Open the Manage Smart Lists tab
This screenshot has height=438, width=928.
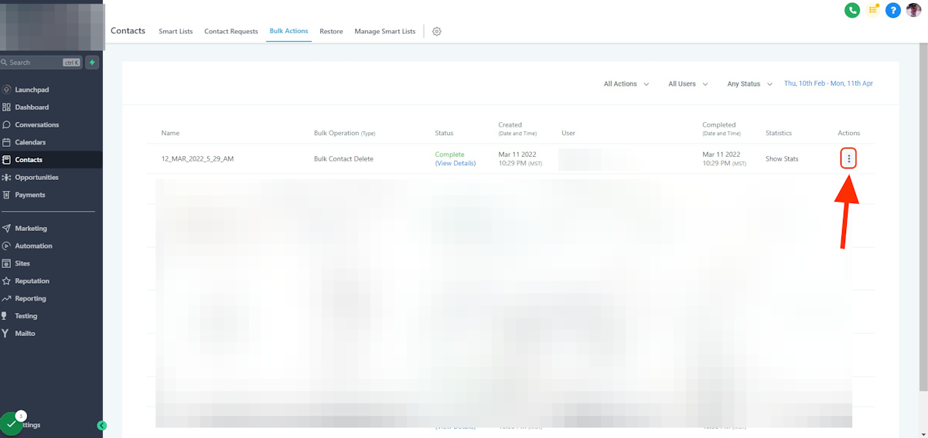[384, 32]
